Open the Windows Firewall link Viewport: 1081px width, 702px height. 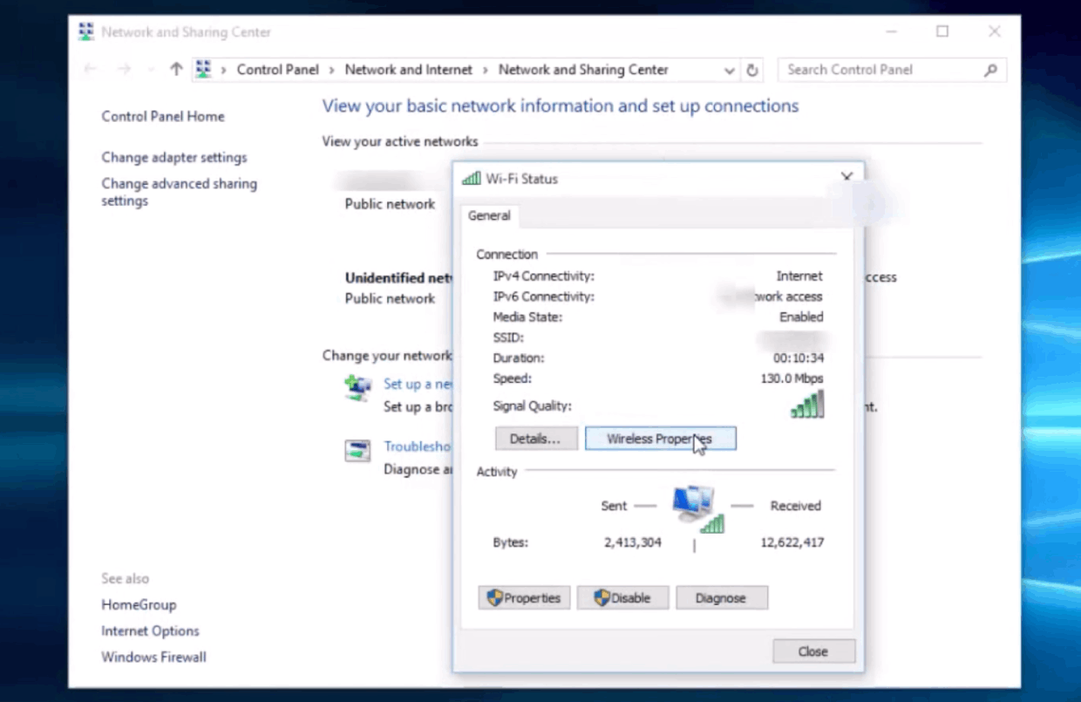point(153,658)
